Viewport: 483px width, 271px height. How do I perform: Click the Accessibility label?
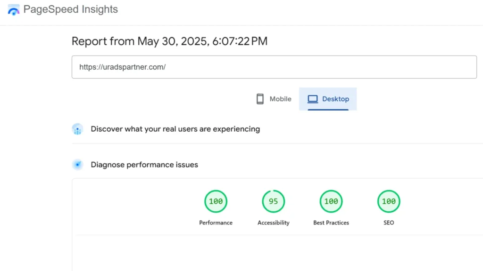point(274,223)
